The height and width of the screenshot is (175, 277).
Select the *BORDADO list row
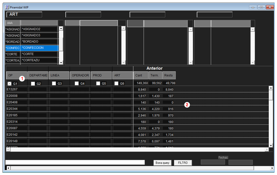32,42
